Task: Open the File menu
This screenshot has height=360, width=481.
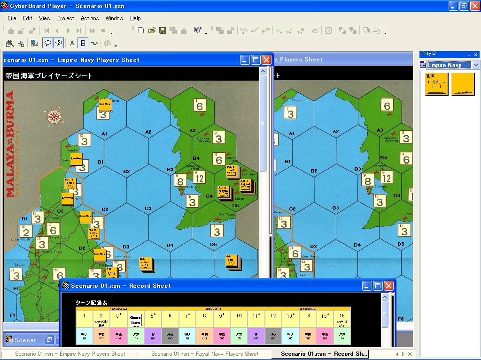Action: tap(12, 18)
